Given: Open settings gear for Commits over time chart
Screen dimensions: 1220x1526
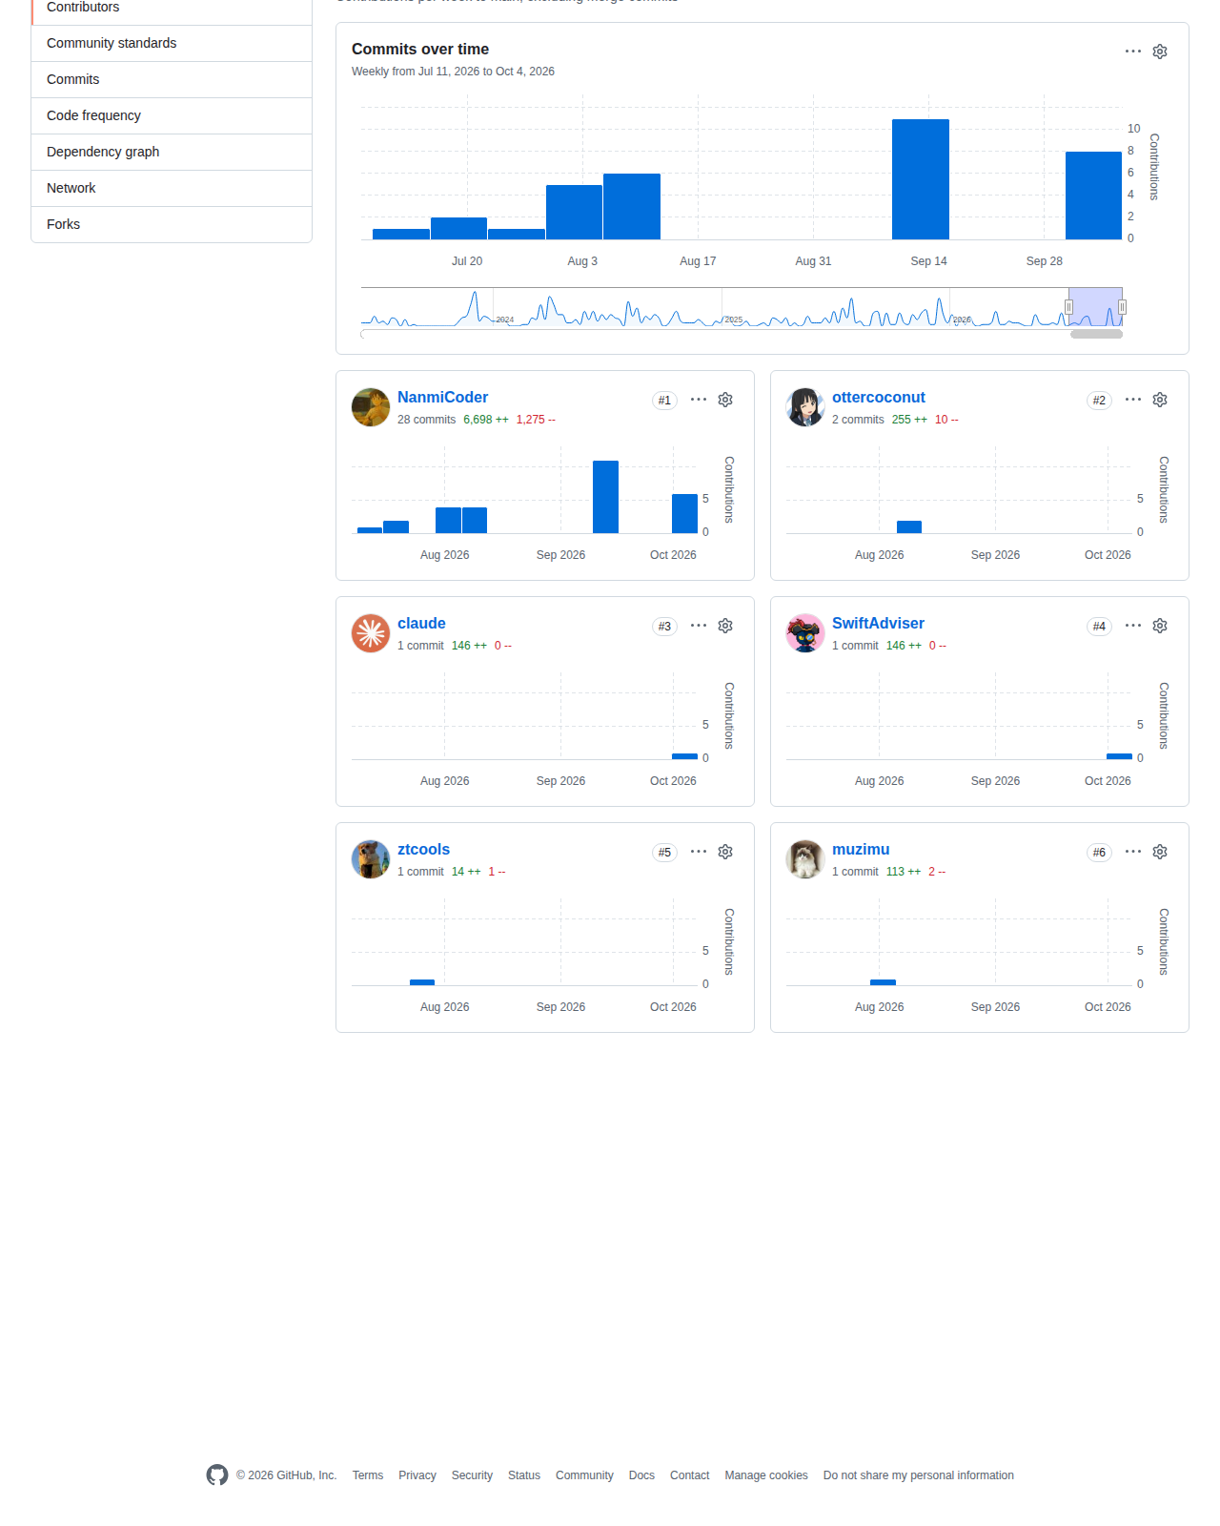Looking at the screenshot, I should (x=1160, y=52).
